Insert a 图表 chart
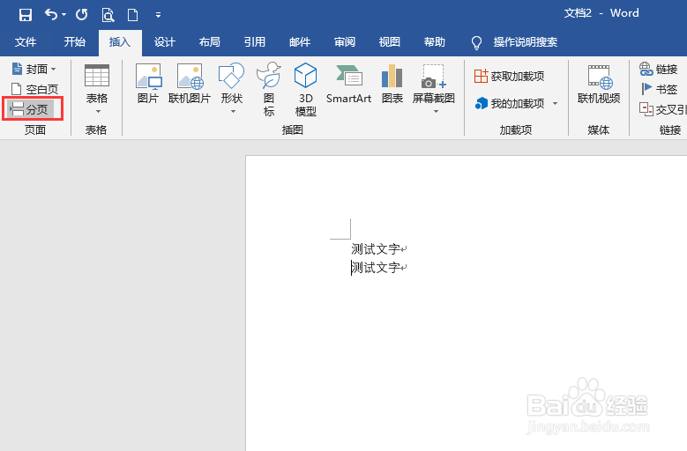The width and height of the screenshot is (687, 451). (x=392, y=83)
